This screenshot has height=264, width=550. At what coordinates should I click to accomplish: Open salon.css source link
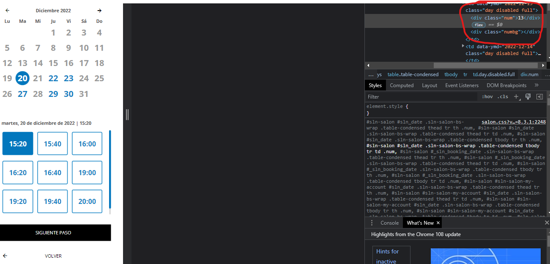(x=514, y=122)
